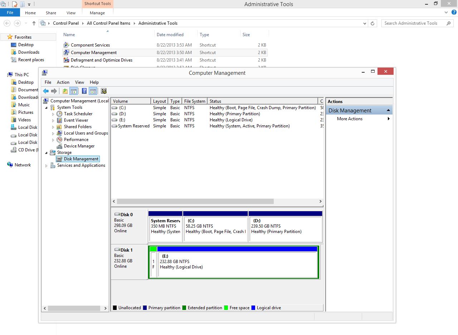Click the Services and Applications icon
The height and width of the screenshot is (335, 458).
tap(53, 165)
